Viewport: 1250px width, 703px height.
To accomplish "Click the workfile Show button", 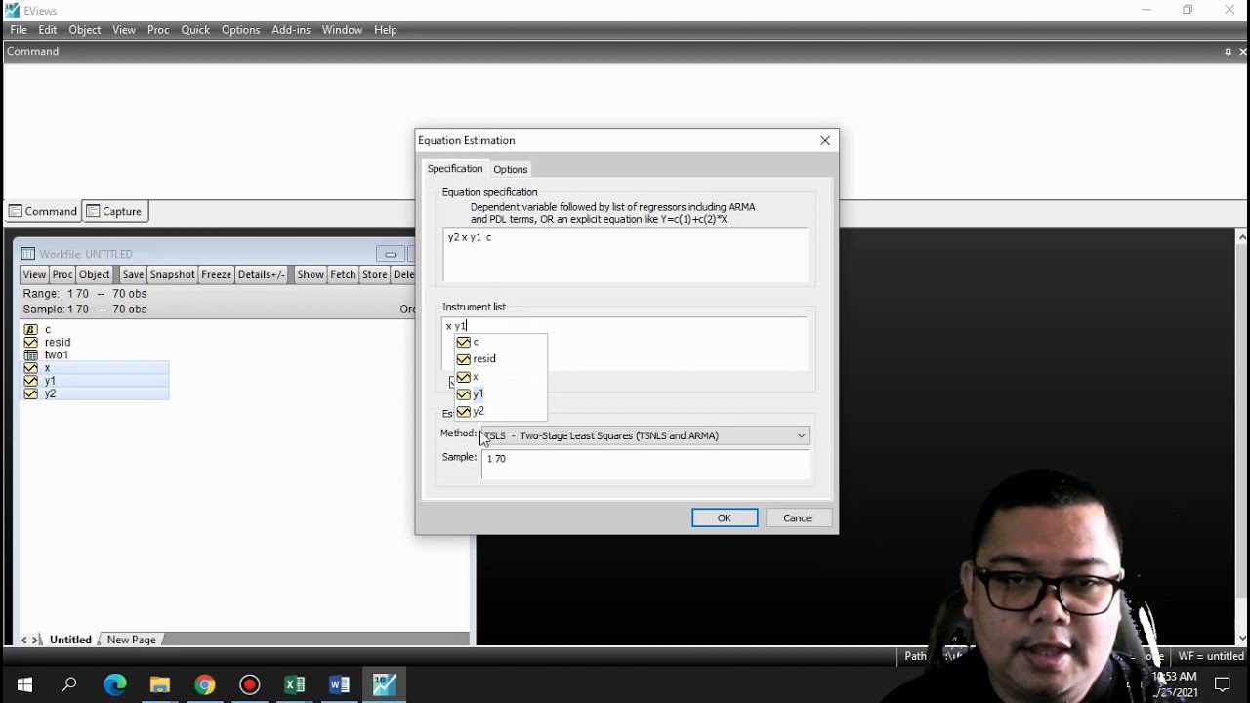I will pos(311,275).
